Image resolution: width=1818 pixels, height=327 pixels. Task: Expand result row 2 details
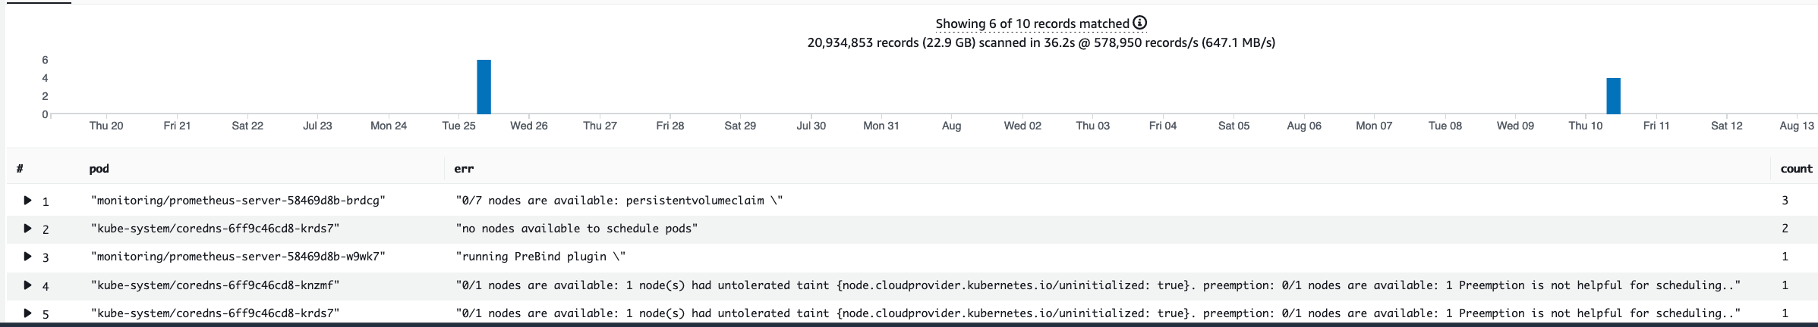27,229
